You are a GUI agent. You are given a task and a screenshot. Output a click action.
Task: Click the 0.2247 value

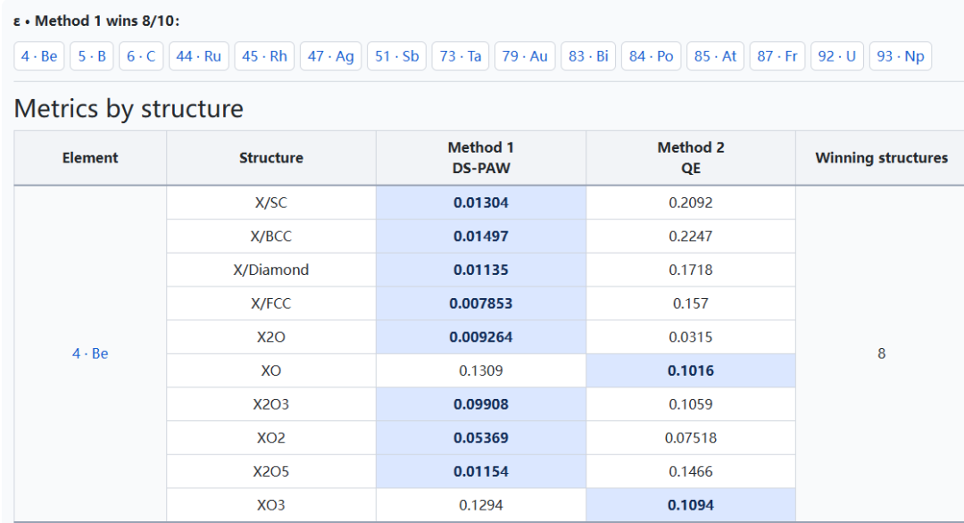pos(690,236)
